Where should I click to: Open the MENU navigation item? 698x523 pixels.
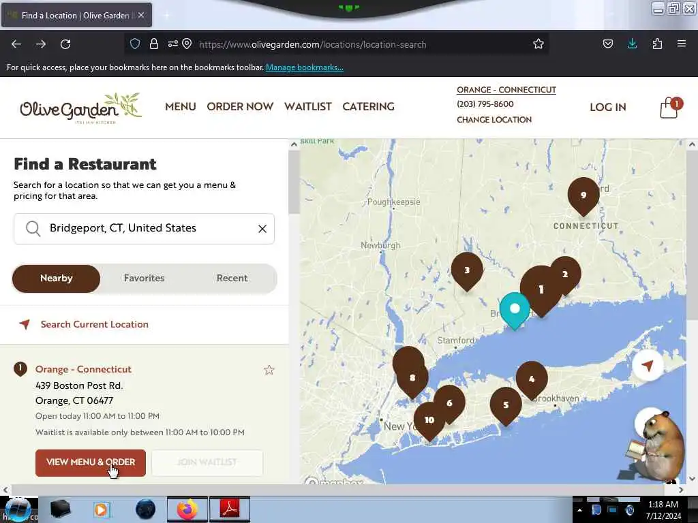click(180, 107)
